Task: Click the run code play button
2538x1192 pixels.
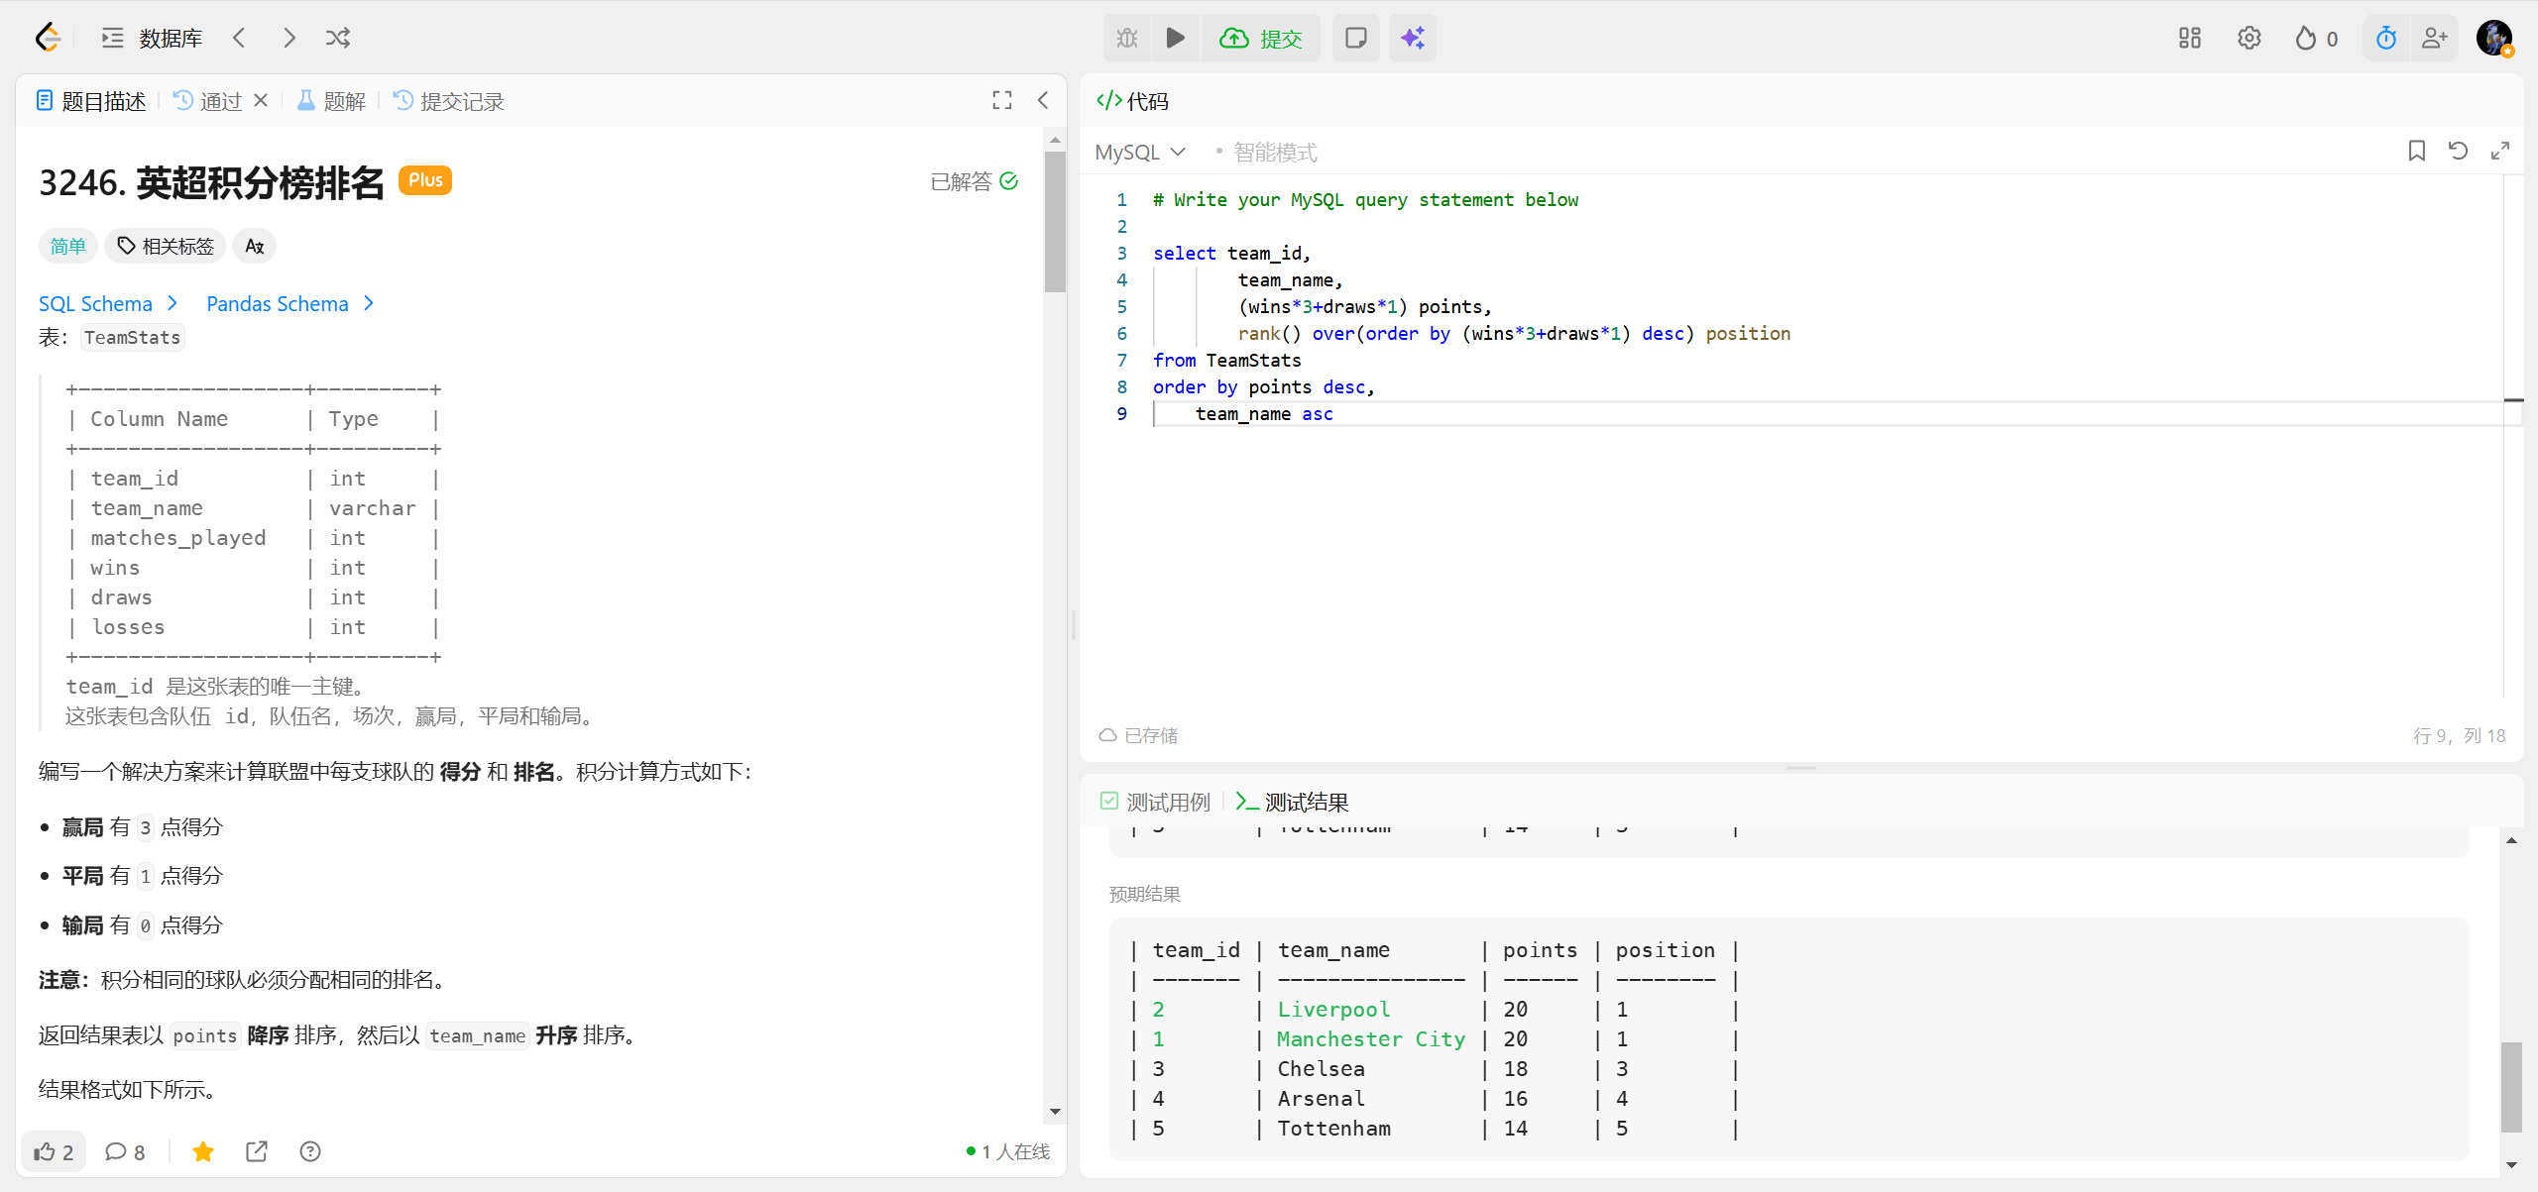Action: pyautogui.click(x=1175, y=38)
